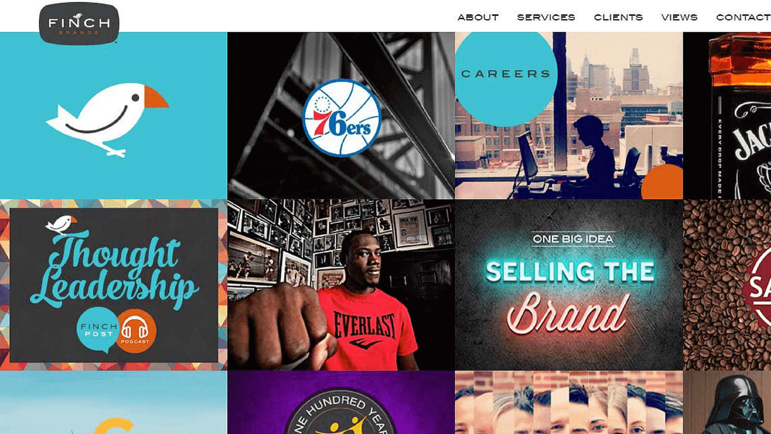Open the Darth Vader tile
This screenshot has width=771, height=434.
(x=727, y=403)
